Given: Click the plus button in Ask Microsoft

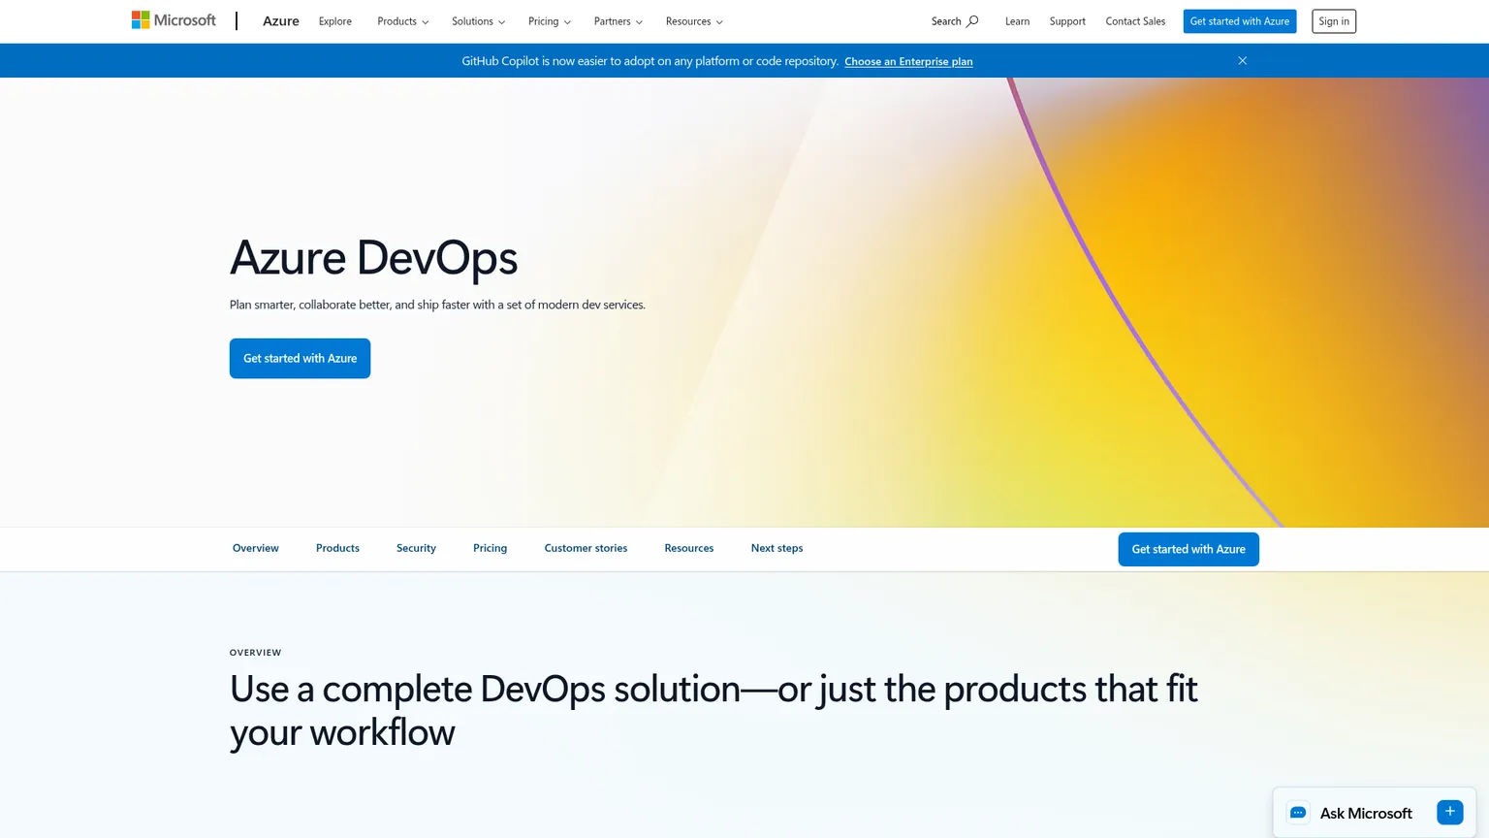Looking at the screenshot, I should (x=1449, y=812).
